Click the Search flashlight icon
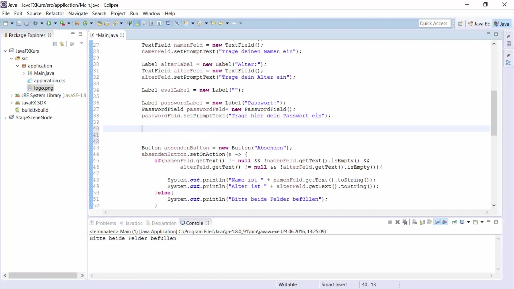The width and height of the screenshot is (514, 289). coord(115,23)
